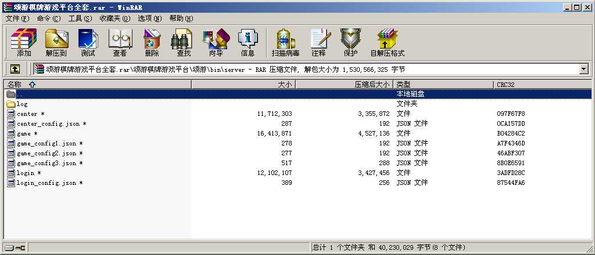Select game_config2.json file

pos(49,153)
